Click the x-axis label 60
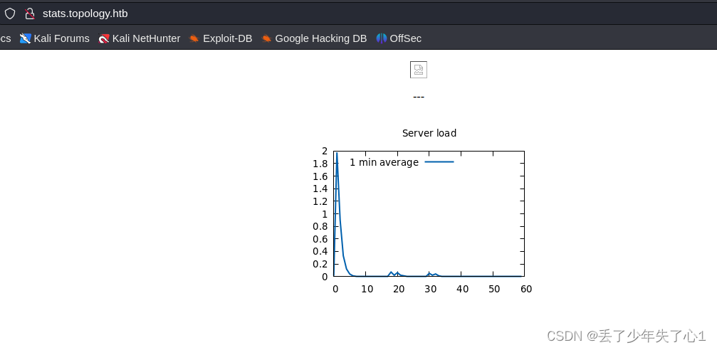 526,289
